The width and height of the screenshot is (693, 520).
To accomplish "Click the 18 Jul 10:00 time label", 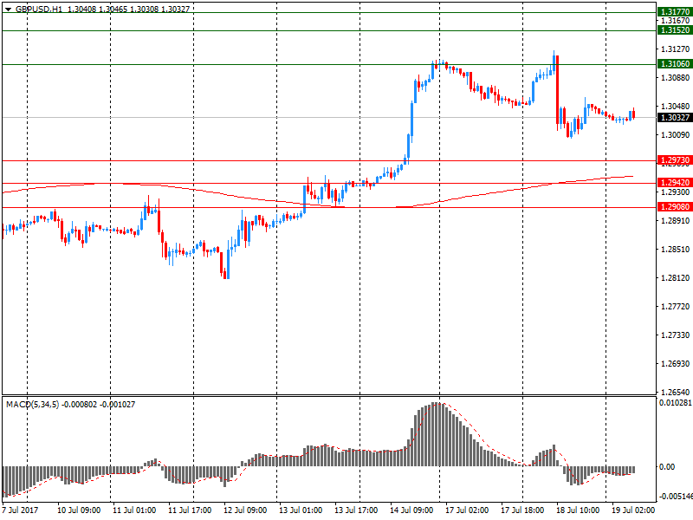I will point(578,510).
